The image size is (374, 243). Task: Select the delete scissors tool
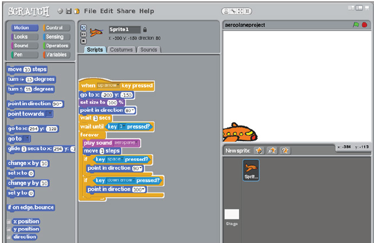pos(233,11)
